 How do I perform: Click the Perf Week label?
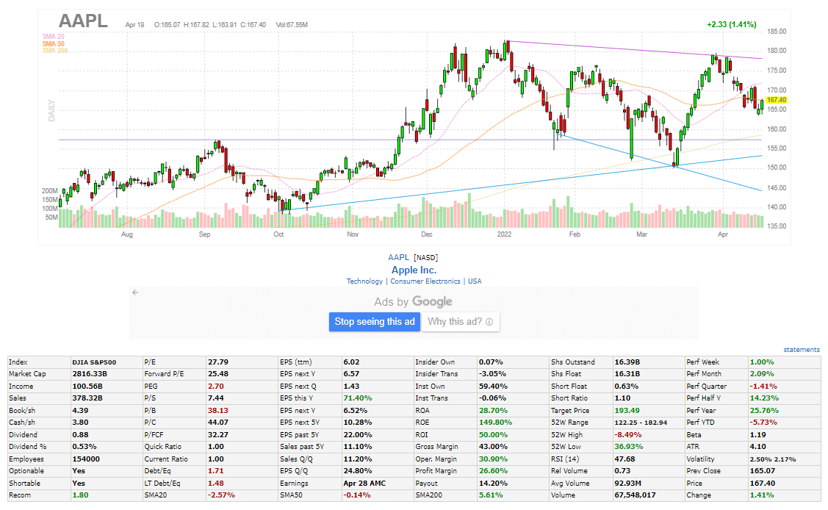click(703, 362)
